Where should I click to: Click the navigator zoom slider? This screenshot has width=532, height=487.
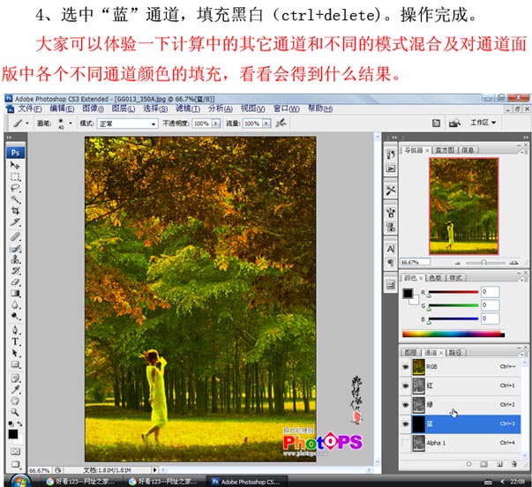tap(485, 263)
